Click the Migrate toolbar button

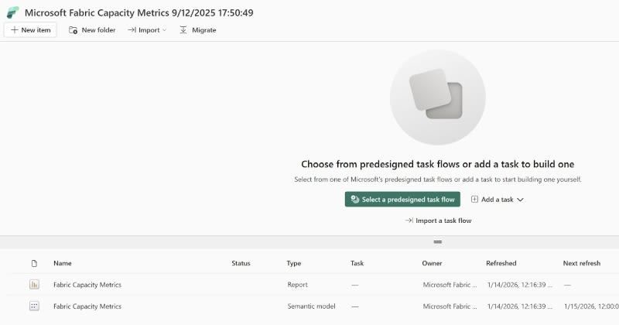(x=197, y=30)
